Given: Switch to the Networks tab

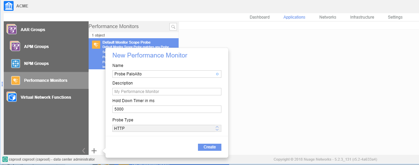Looking at the screenshot, I should point(328,17).
